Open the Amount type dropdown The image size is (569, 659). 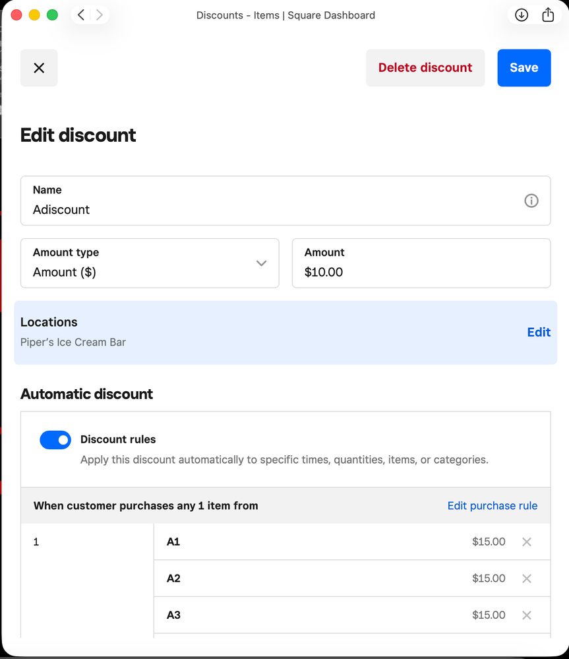(x=150, y=263)
